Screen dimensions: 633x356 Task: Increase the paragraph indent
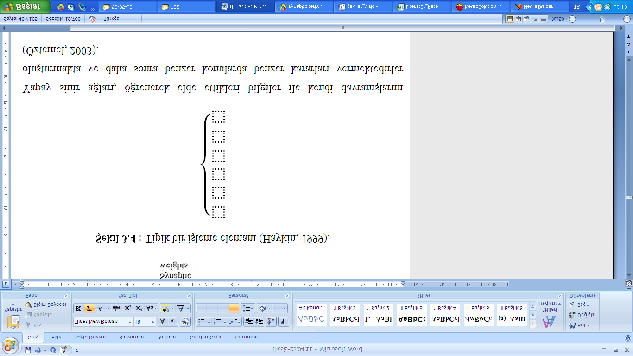tap(260, 322)
